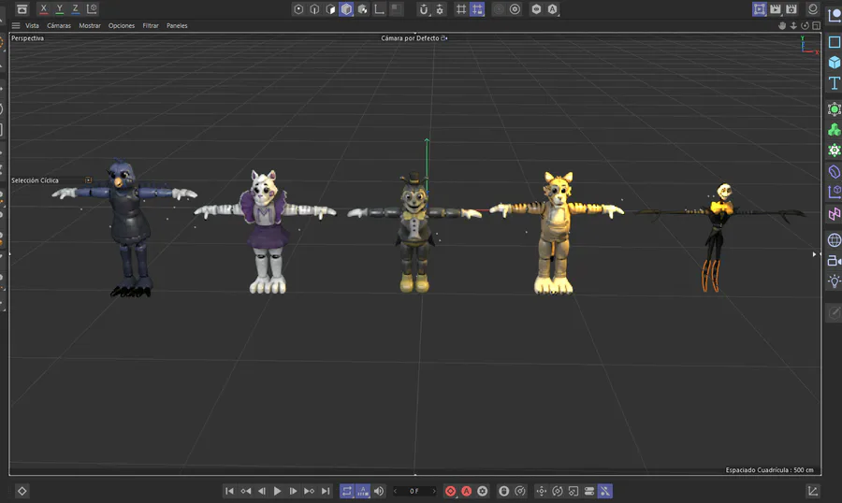
Task: Jump to previous keyframe
Action: [245, 491]
